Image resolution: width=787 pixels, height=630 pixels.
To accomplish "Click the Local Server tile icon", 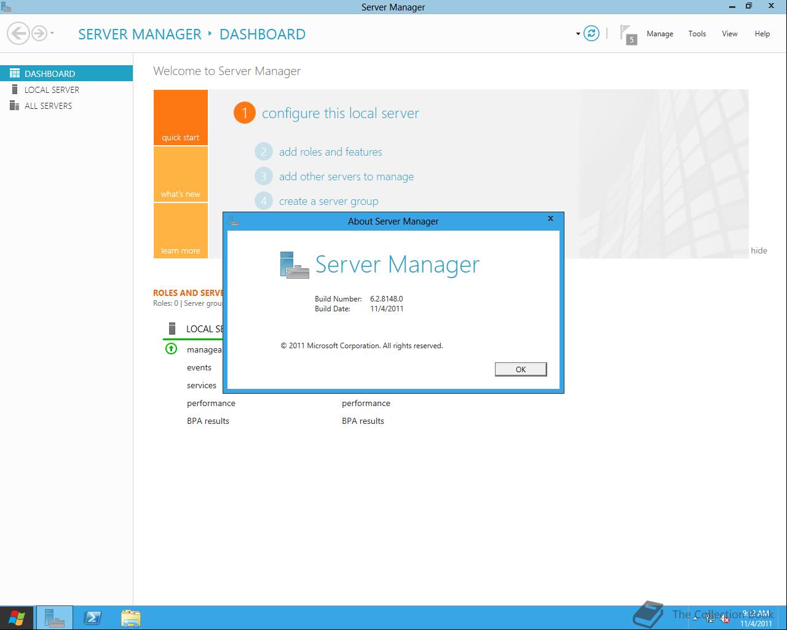I will coord(172,329).
